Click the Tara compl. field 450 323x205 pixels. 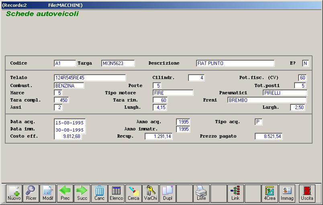tap(61, 100)
